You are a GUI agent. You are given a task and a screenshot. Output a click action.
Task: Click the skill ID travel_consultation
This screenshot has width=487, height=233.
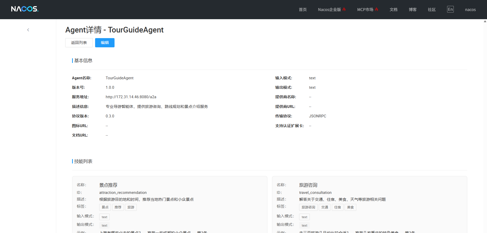315,193
